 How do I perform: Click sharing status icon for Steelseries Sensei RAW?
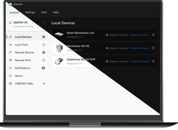tap(107, 61)
